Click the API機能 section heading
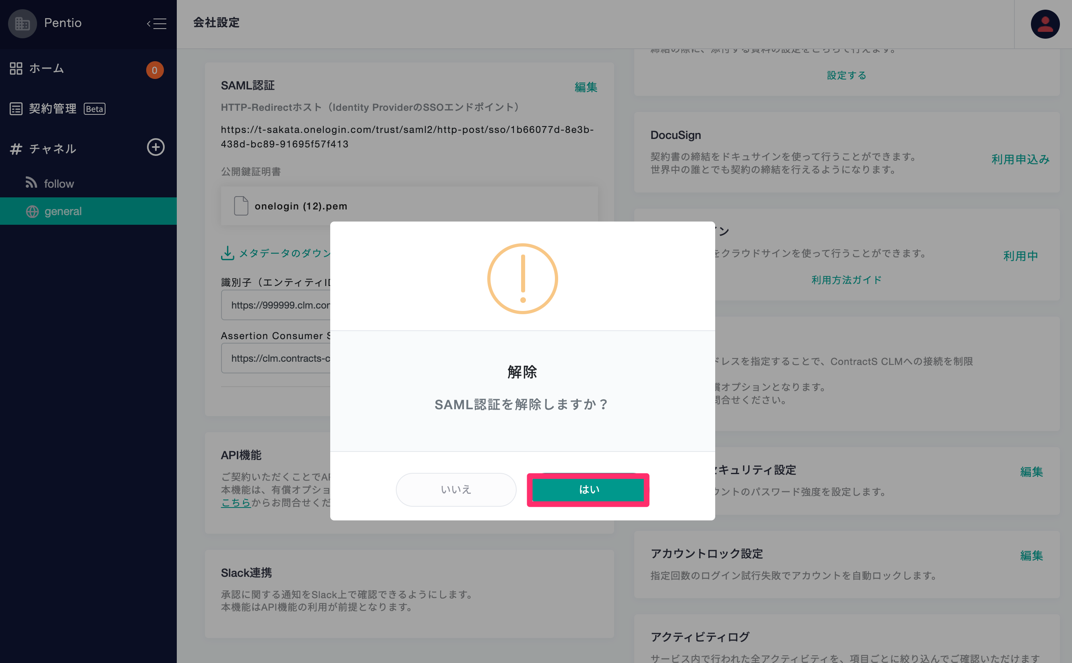Screen dimensions: 1072x663 241,455
